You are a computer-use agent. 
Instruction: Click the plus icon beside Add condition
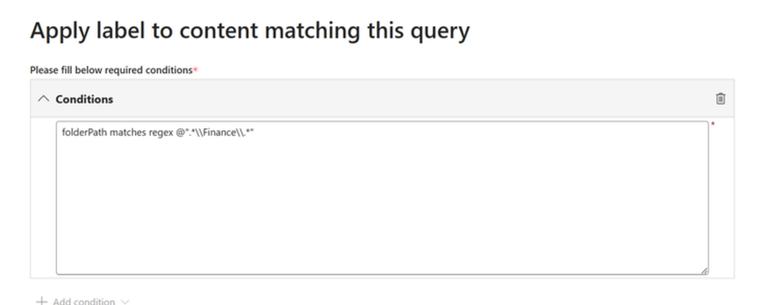[x=42, y=301]
